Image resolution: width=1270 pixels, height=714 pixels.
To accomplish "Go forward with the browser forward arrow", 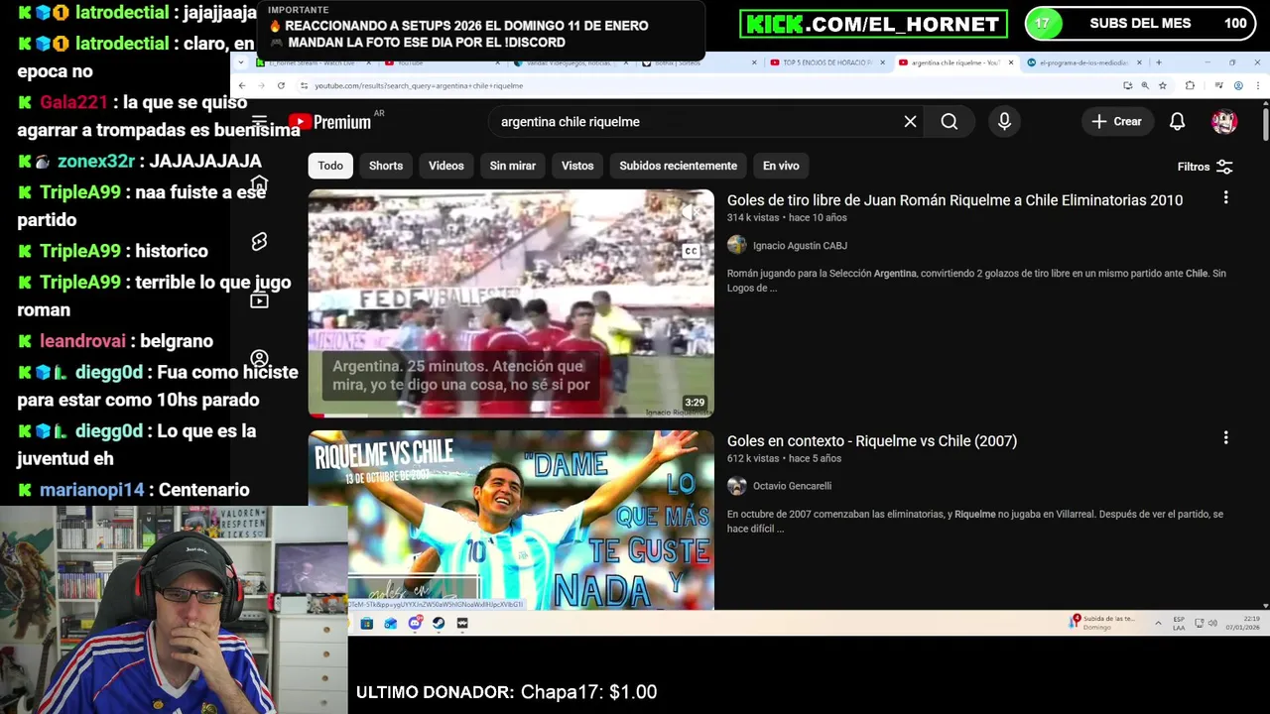I will 261,86.
